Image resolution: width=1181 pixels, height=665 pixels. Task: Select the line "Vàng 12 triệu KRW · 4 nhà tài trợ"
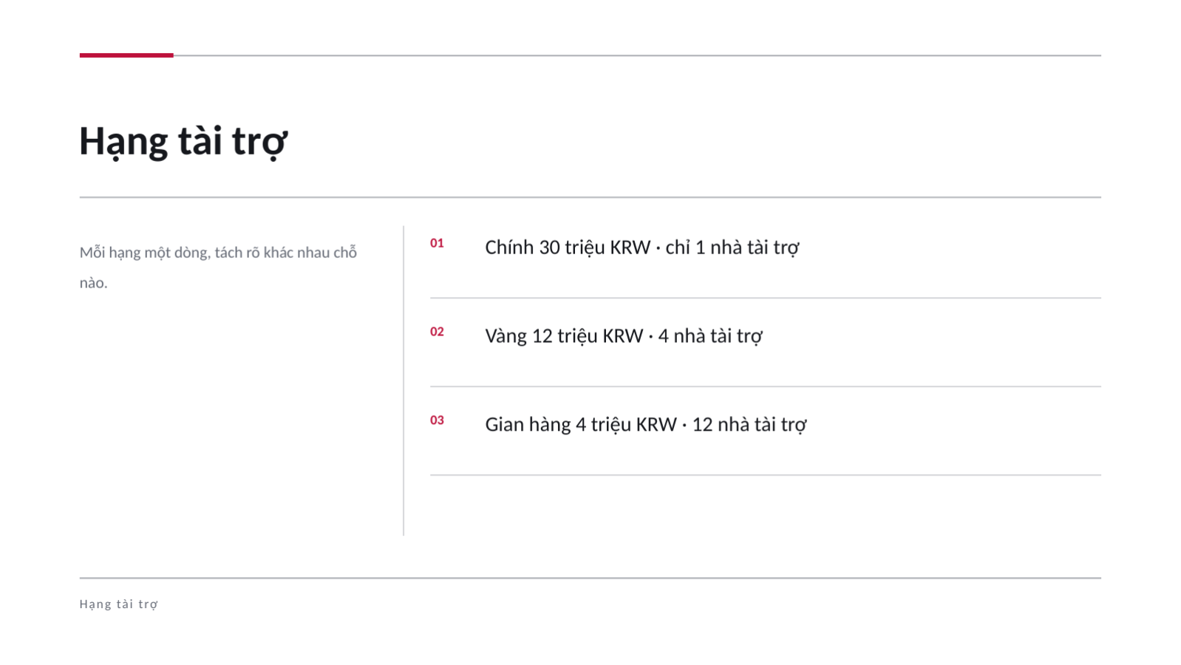[623, 336]
